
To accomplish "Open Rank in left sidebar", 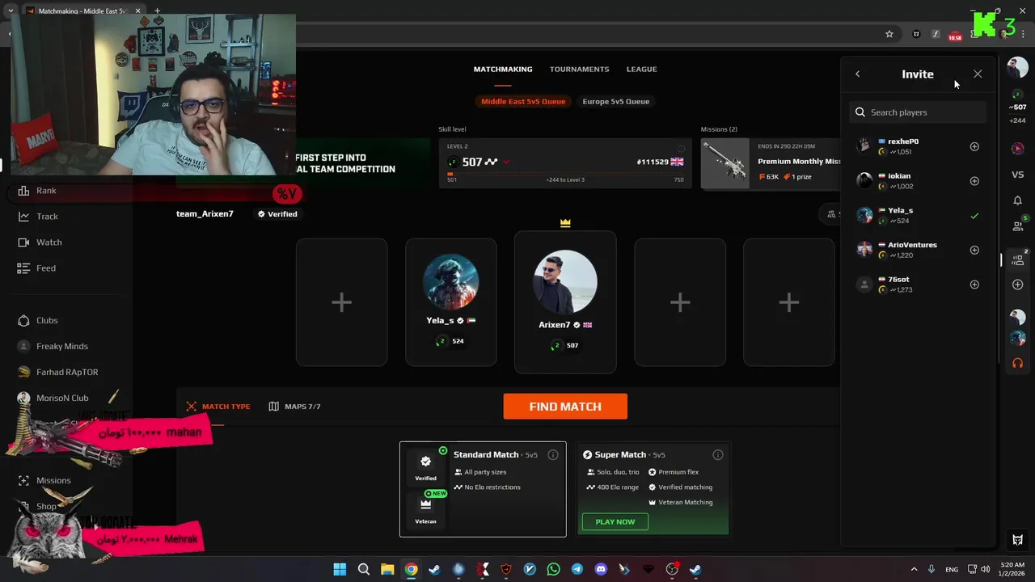I will [x=46, y=191].
